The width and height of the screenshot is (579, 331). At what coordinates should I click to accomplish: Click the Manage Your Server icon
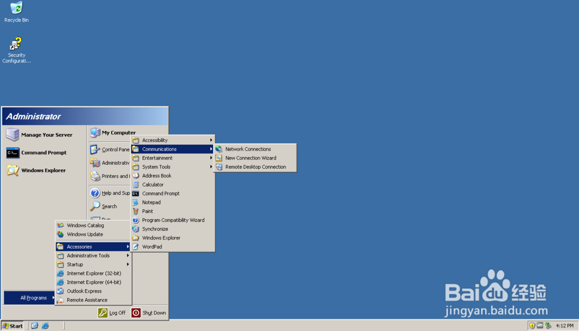(12, 134)
